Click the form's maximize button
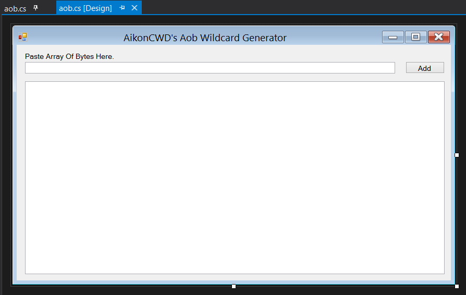466x295 pixels. pos(415,37)
